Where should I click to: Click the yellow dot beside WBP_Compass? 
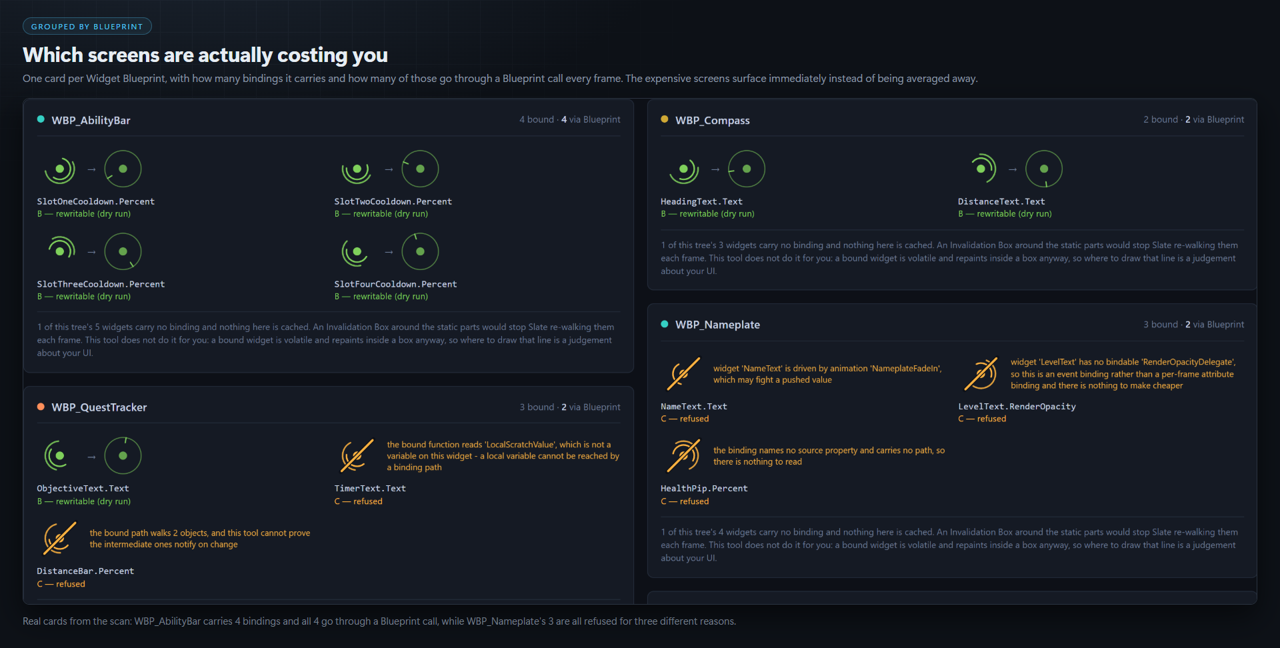665,119
